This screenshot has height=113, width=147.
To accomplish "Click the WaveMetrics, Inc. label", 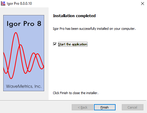I will pyautogui.click(x=24, y=86).
